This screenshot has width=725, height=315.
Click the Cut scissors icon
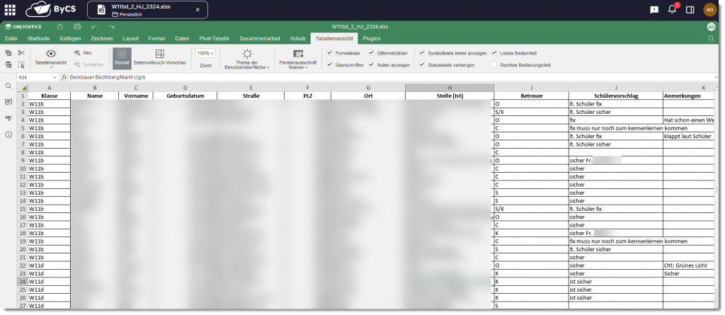tap(21, 52)
